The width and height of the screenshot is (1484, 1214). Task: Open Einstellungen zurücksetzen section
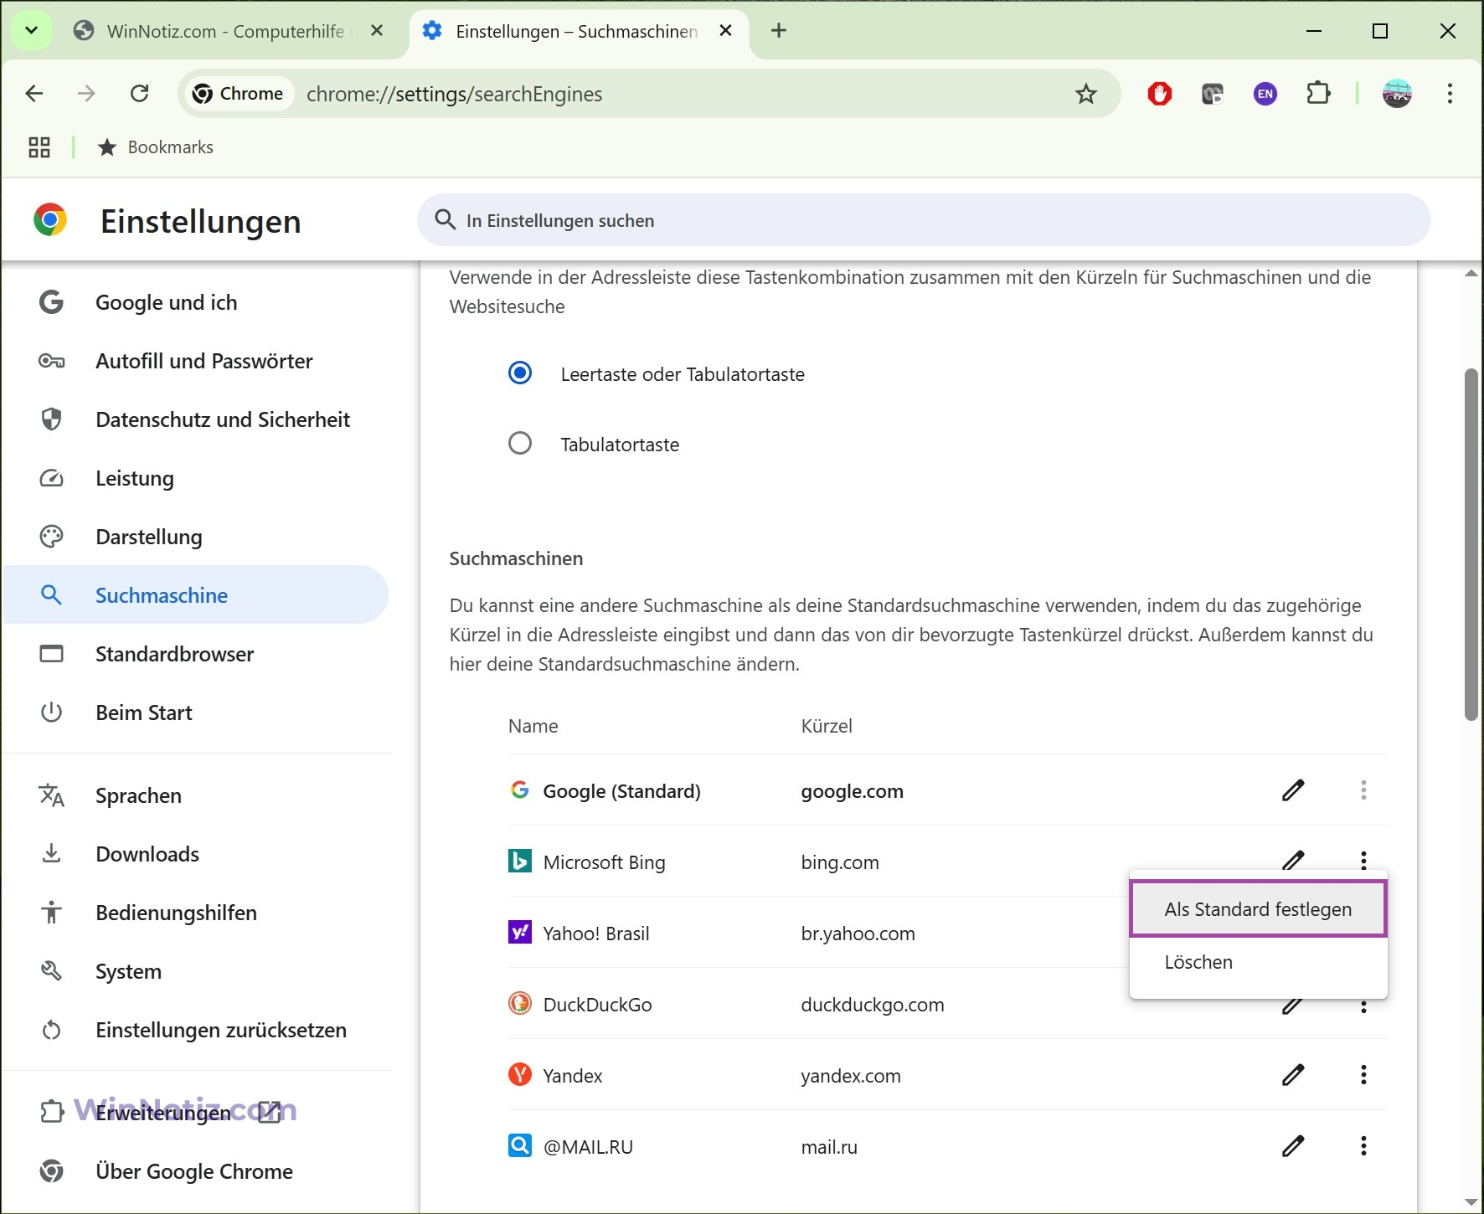click(196, 1030)
